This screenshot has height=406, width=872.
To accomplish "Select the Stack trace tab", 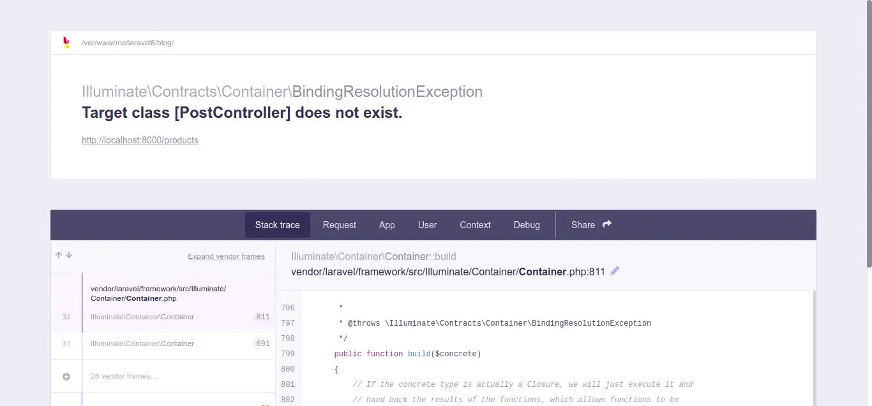I will pos(277,225).
